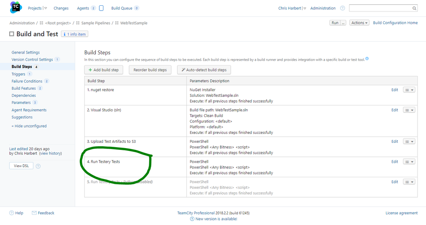Open Build Features in sidebar
Image resolution: width=426 pixels, height=225 pixels.
(x=24, y=88)
